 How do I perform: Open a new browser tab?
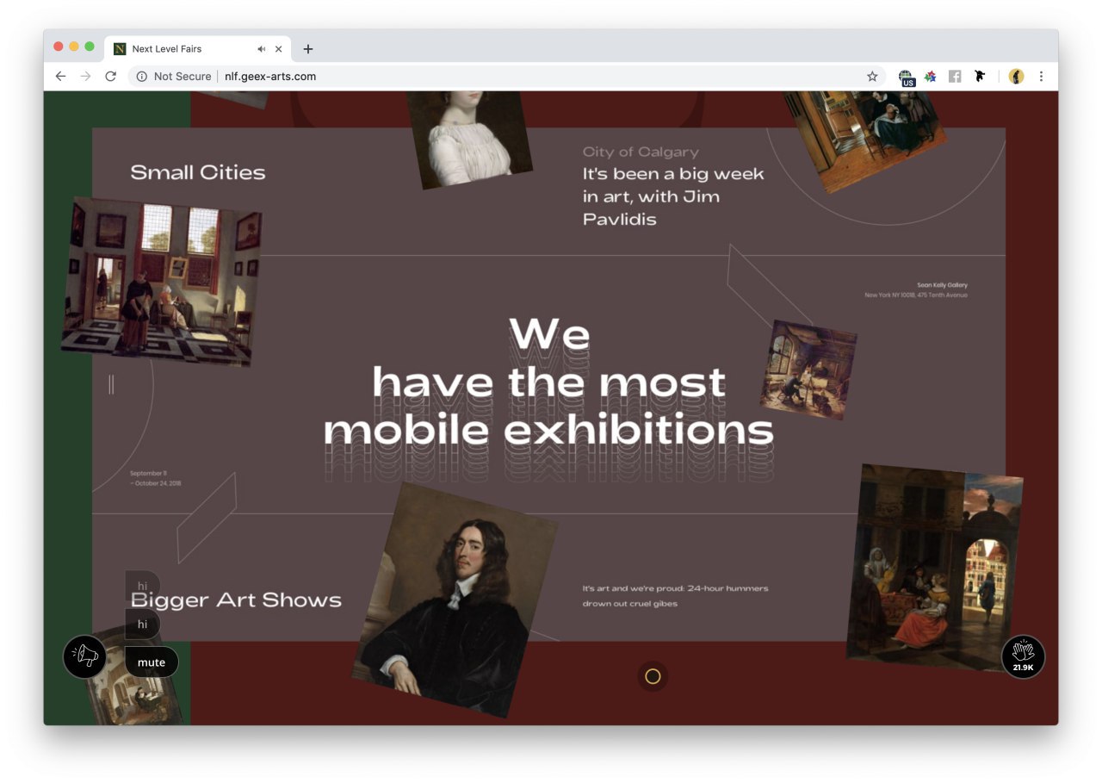click(308, 49)
